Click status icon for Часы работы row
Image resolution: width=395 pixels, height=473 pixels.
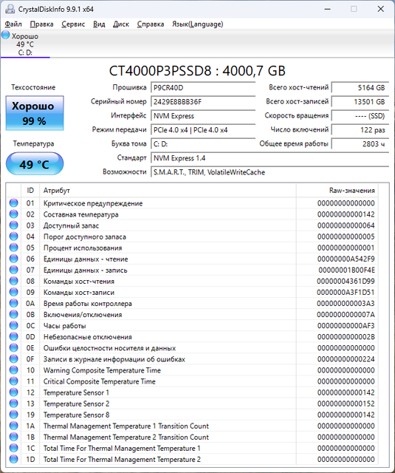click(13, 325)
